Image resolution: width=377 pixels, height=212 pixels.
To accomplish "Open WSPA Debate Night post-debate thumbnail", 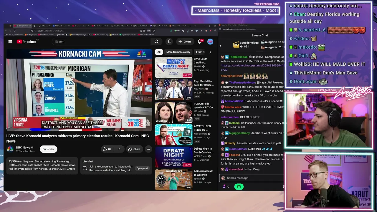I will pos(174,157).
